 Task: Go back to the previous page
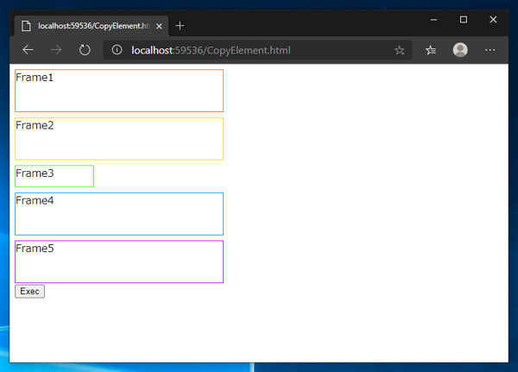point(28,50)
